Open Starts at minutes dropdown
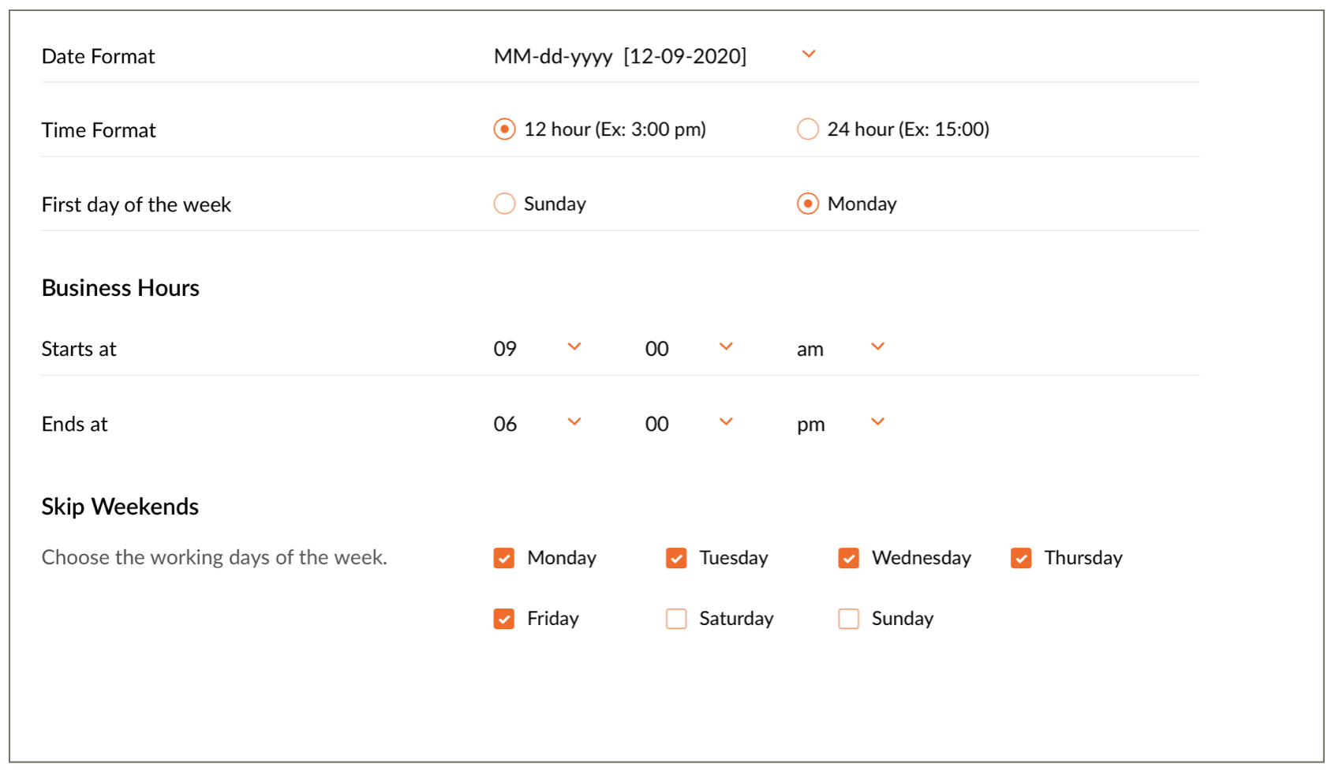Image resolution: width=1335 pixels, height=775 pixels. pyautogui.click(x=726, y=347)
